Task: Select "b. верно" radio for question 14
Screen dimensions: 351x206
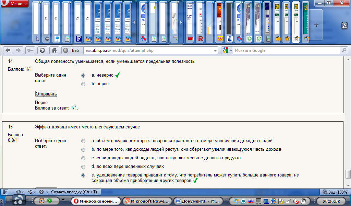Action: (83, 84)
